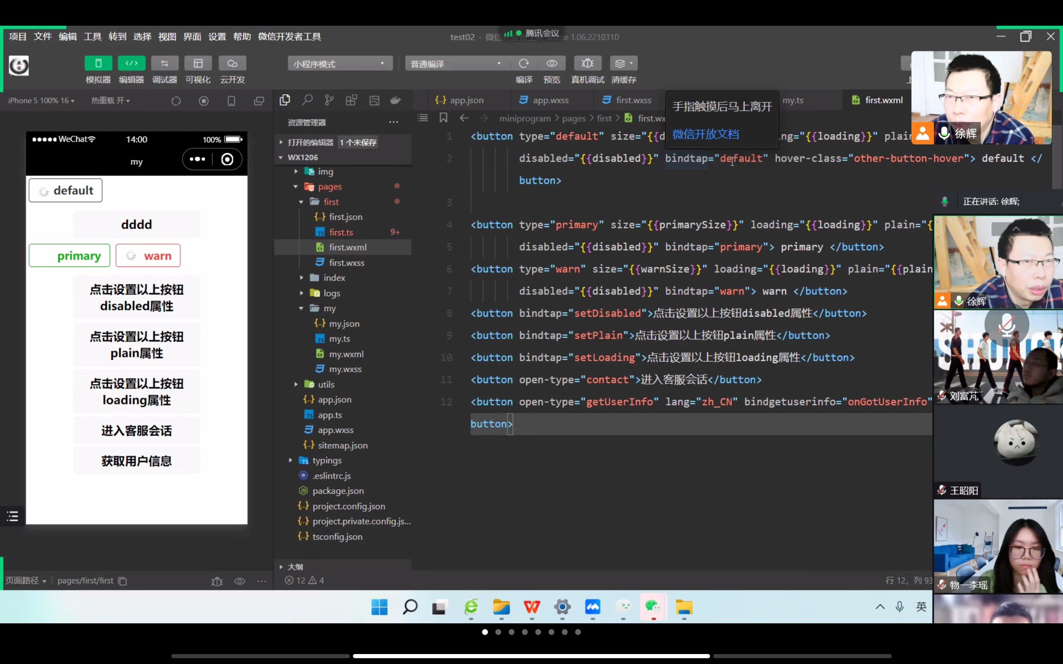Open WeChat from the Windows taskbar
Screen dimensions: 1063x664
(653, 607)
